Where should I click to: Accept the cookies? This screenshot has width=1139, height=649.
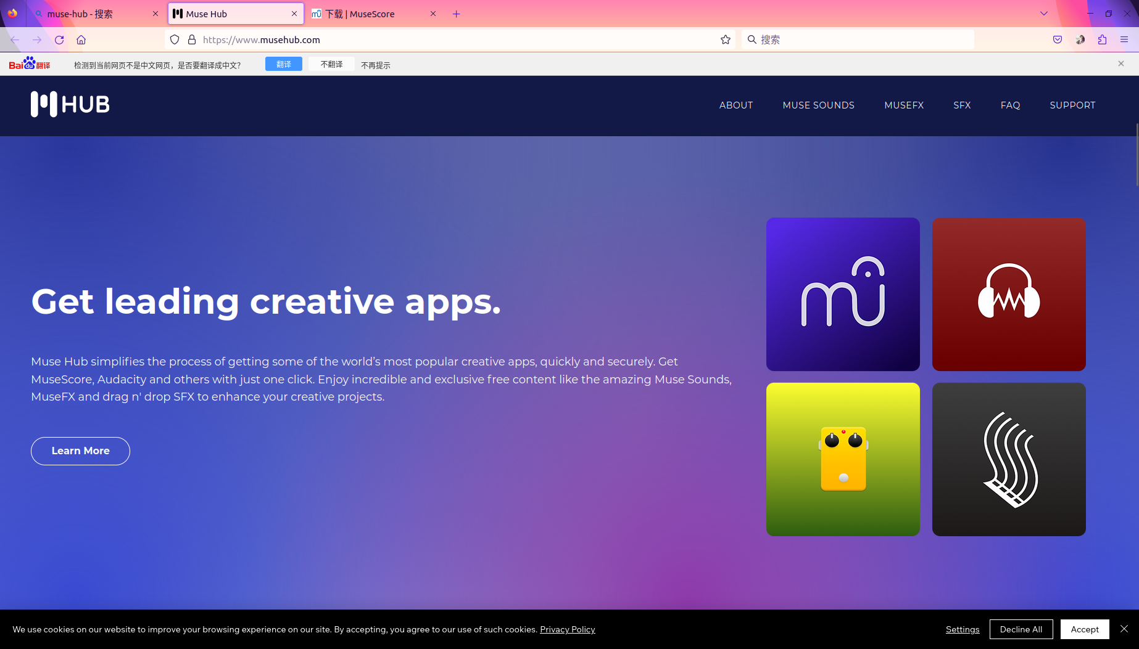[1085, 629]
